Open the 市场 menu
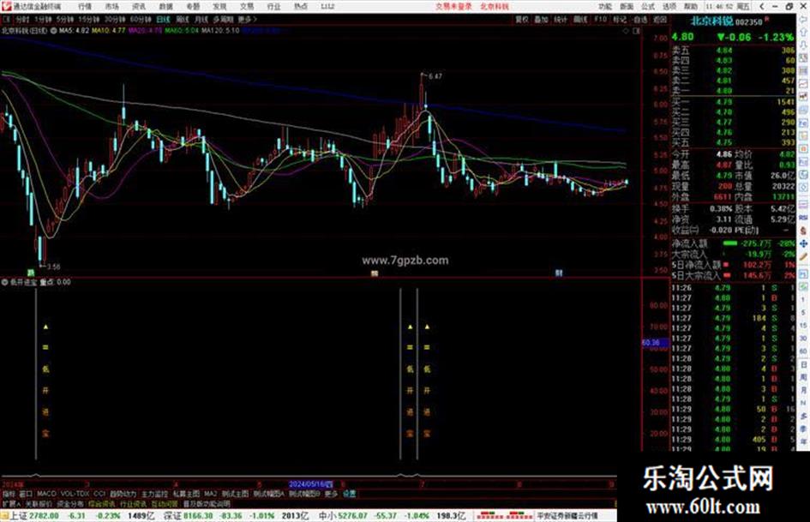The width and height of the screenshot is (810, 522). click(x=111, y=7)
